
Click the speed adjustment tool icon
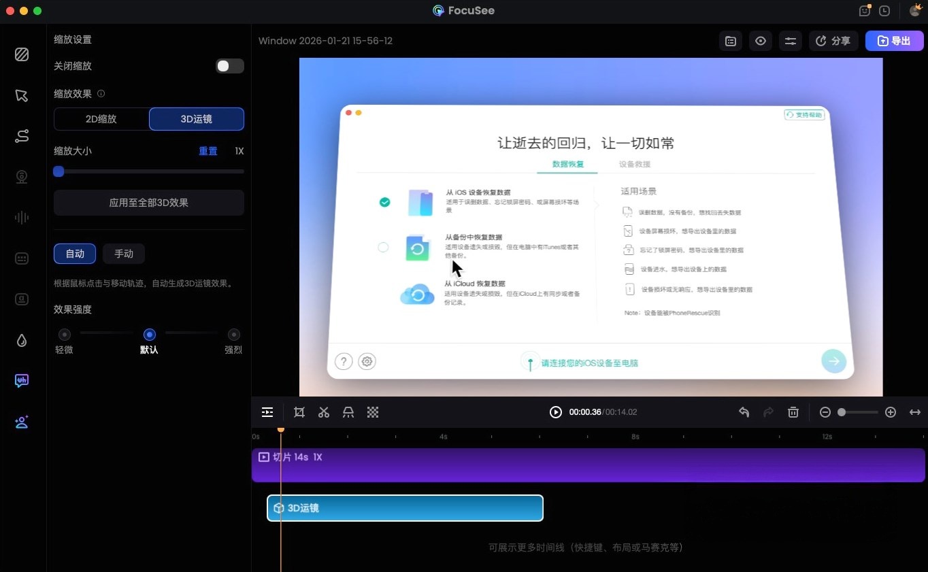348,412
